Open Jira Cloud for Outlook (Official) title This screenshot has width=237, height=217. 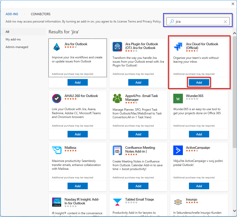coord(202,46)
